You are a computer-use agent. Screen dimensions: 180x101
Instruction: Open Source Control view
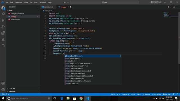point(3,20)
